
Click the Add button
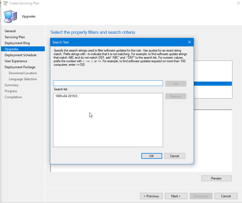point(176,83)
